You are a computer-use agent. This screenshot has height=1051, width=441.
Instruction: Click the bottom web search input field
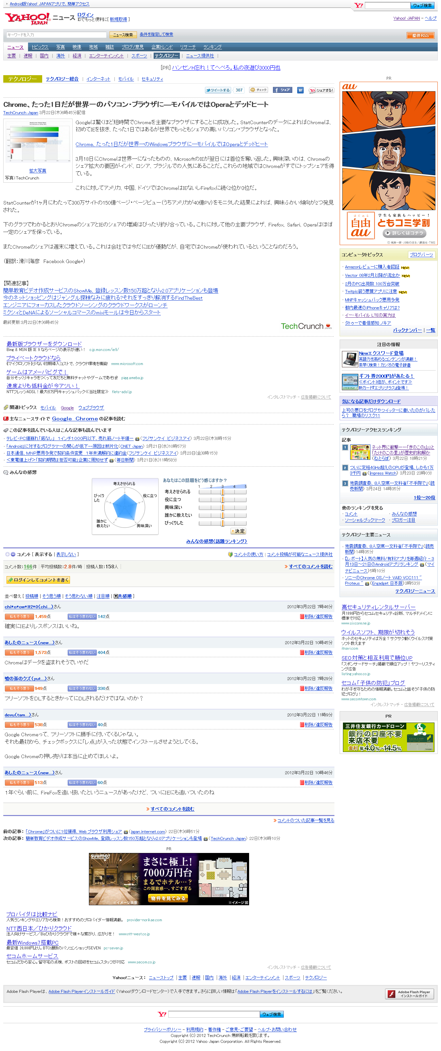[214, 1014]
